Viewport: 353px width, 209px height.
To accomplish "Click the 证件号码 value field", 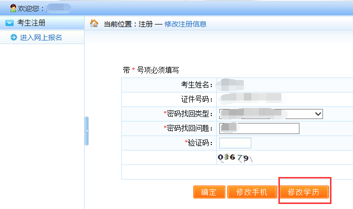I will coord(250,99).
